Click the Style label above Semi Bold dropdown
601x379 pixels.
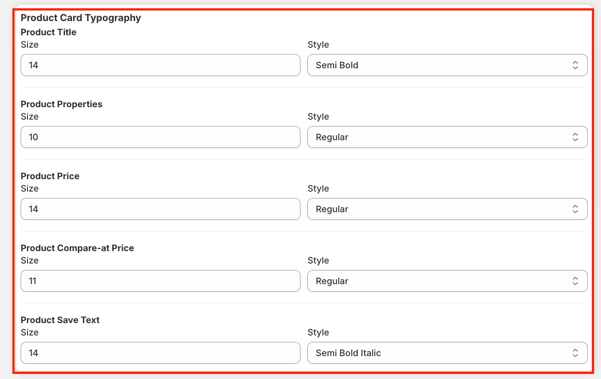pyautogui.click(x=318, y=44)
